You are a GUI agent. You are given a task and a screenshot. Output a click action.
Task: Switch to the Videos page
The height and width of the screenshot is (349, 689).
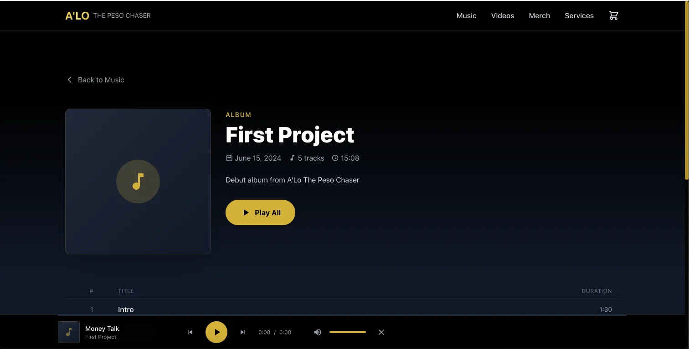(502, 15)
